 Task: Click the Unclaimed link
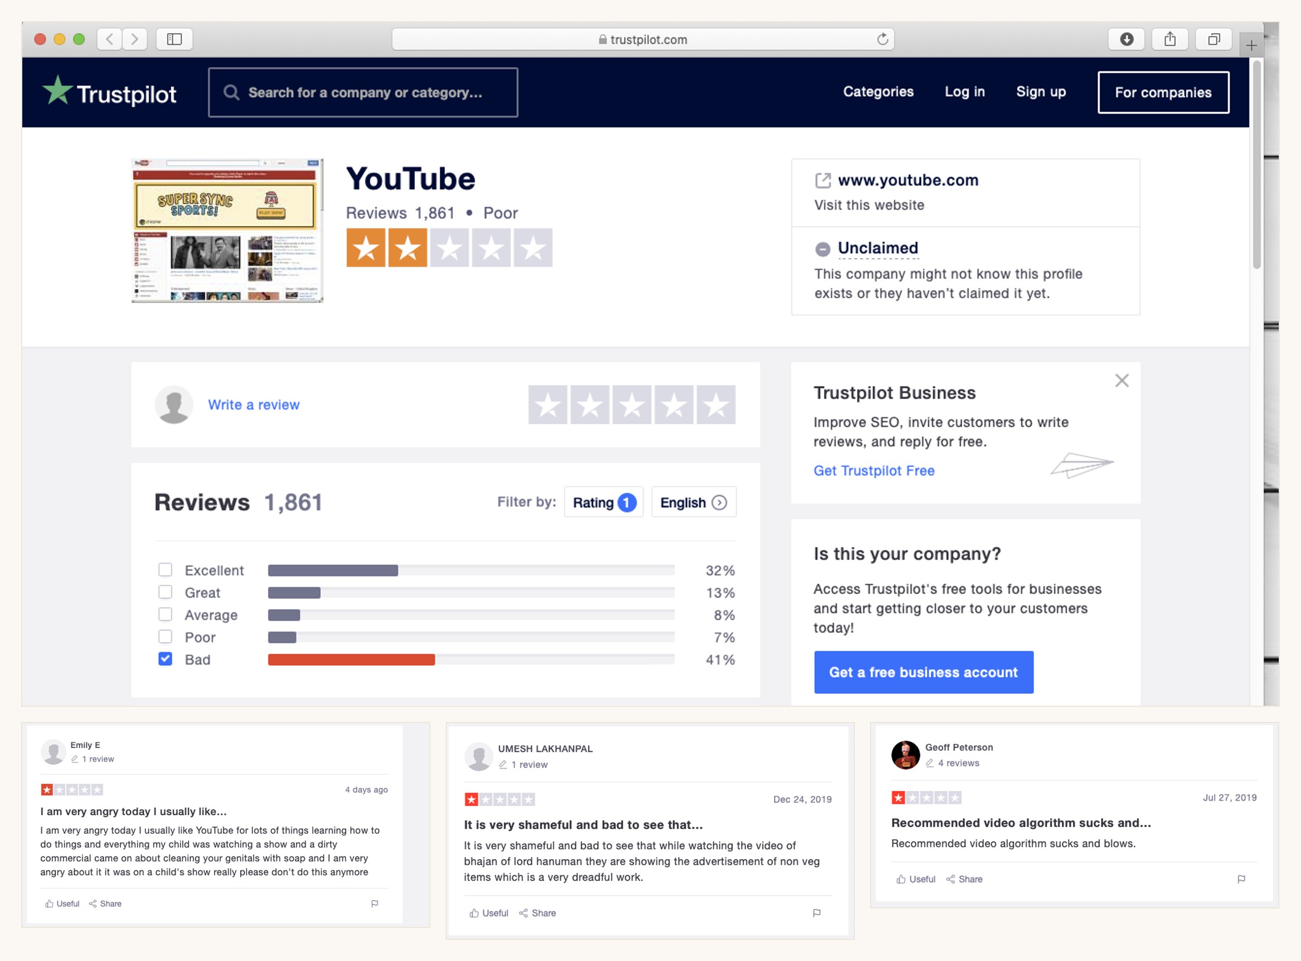pos(878,248)
